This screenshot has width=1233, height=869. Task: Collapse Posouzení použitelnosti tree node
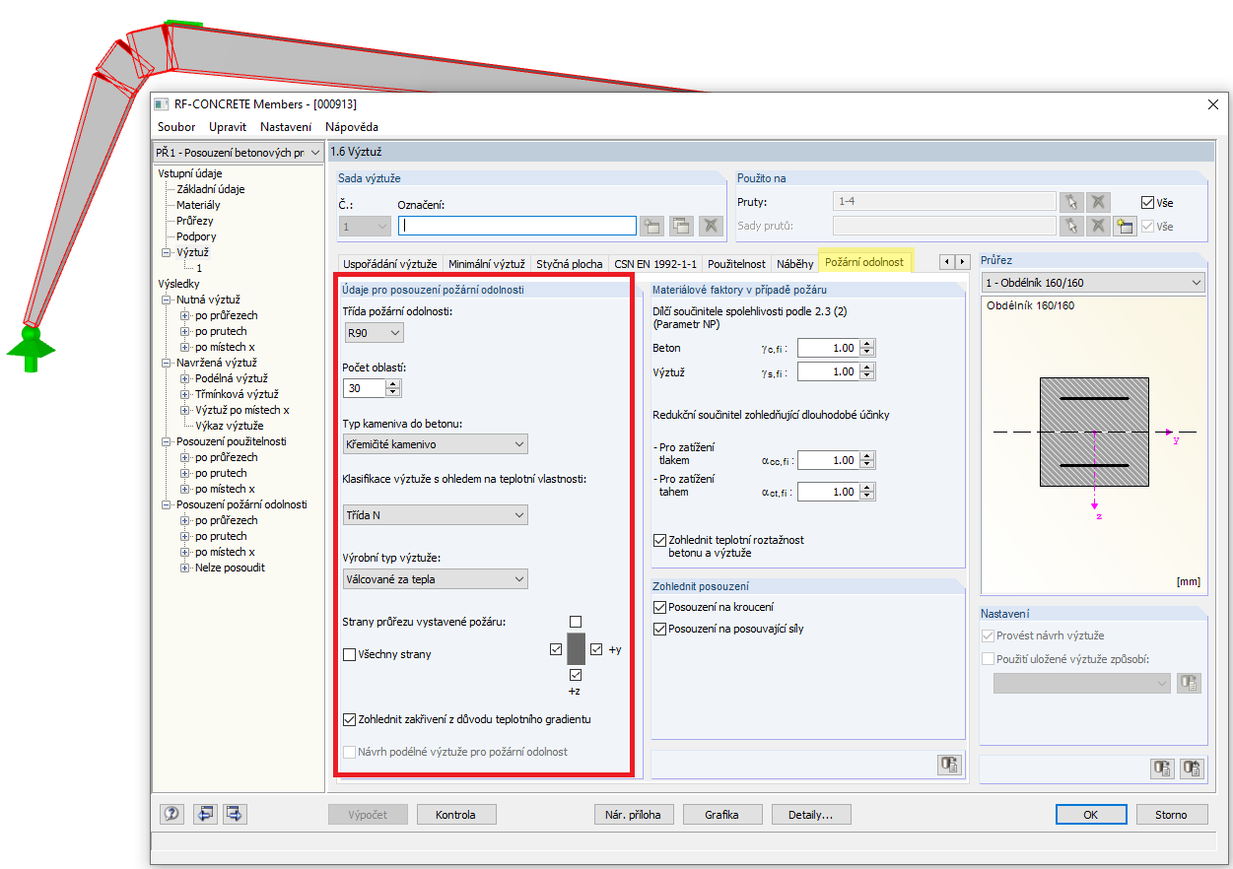point(167,441)
